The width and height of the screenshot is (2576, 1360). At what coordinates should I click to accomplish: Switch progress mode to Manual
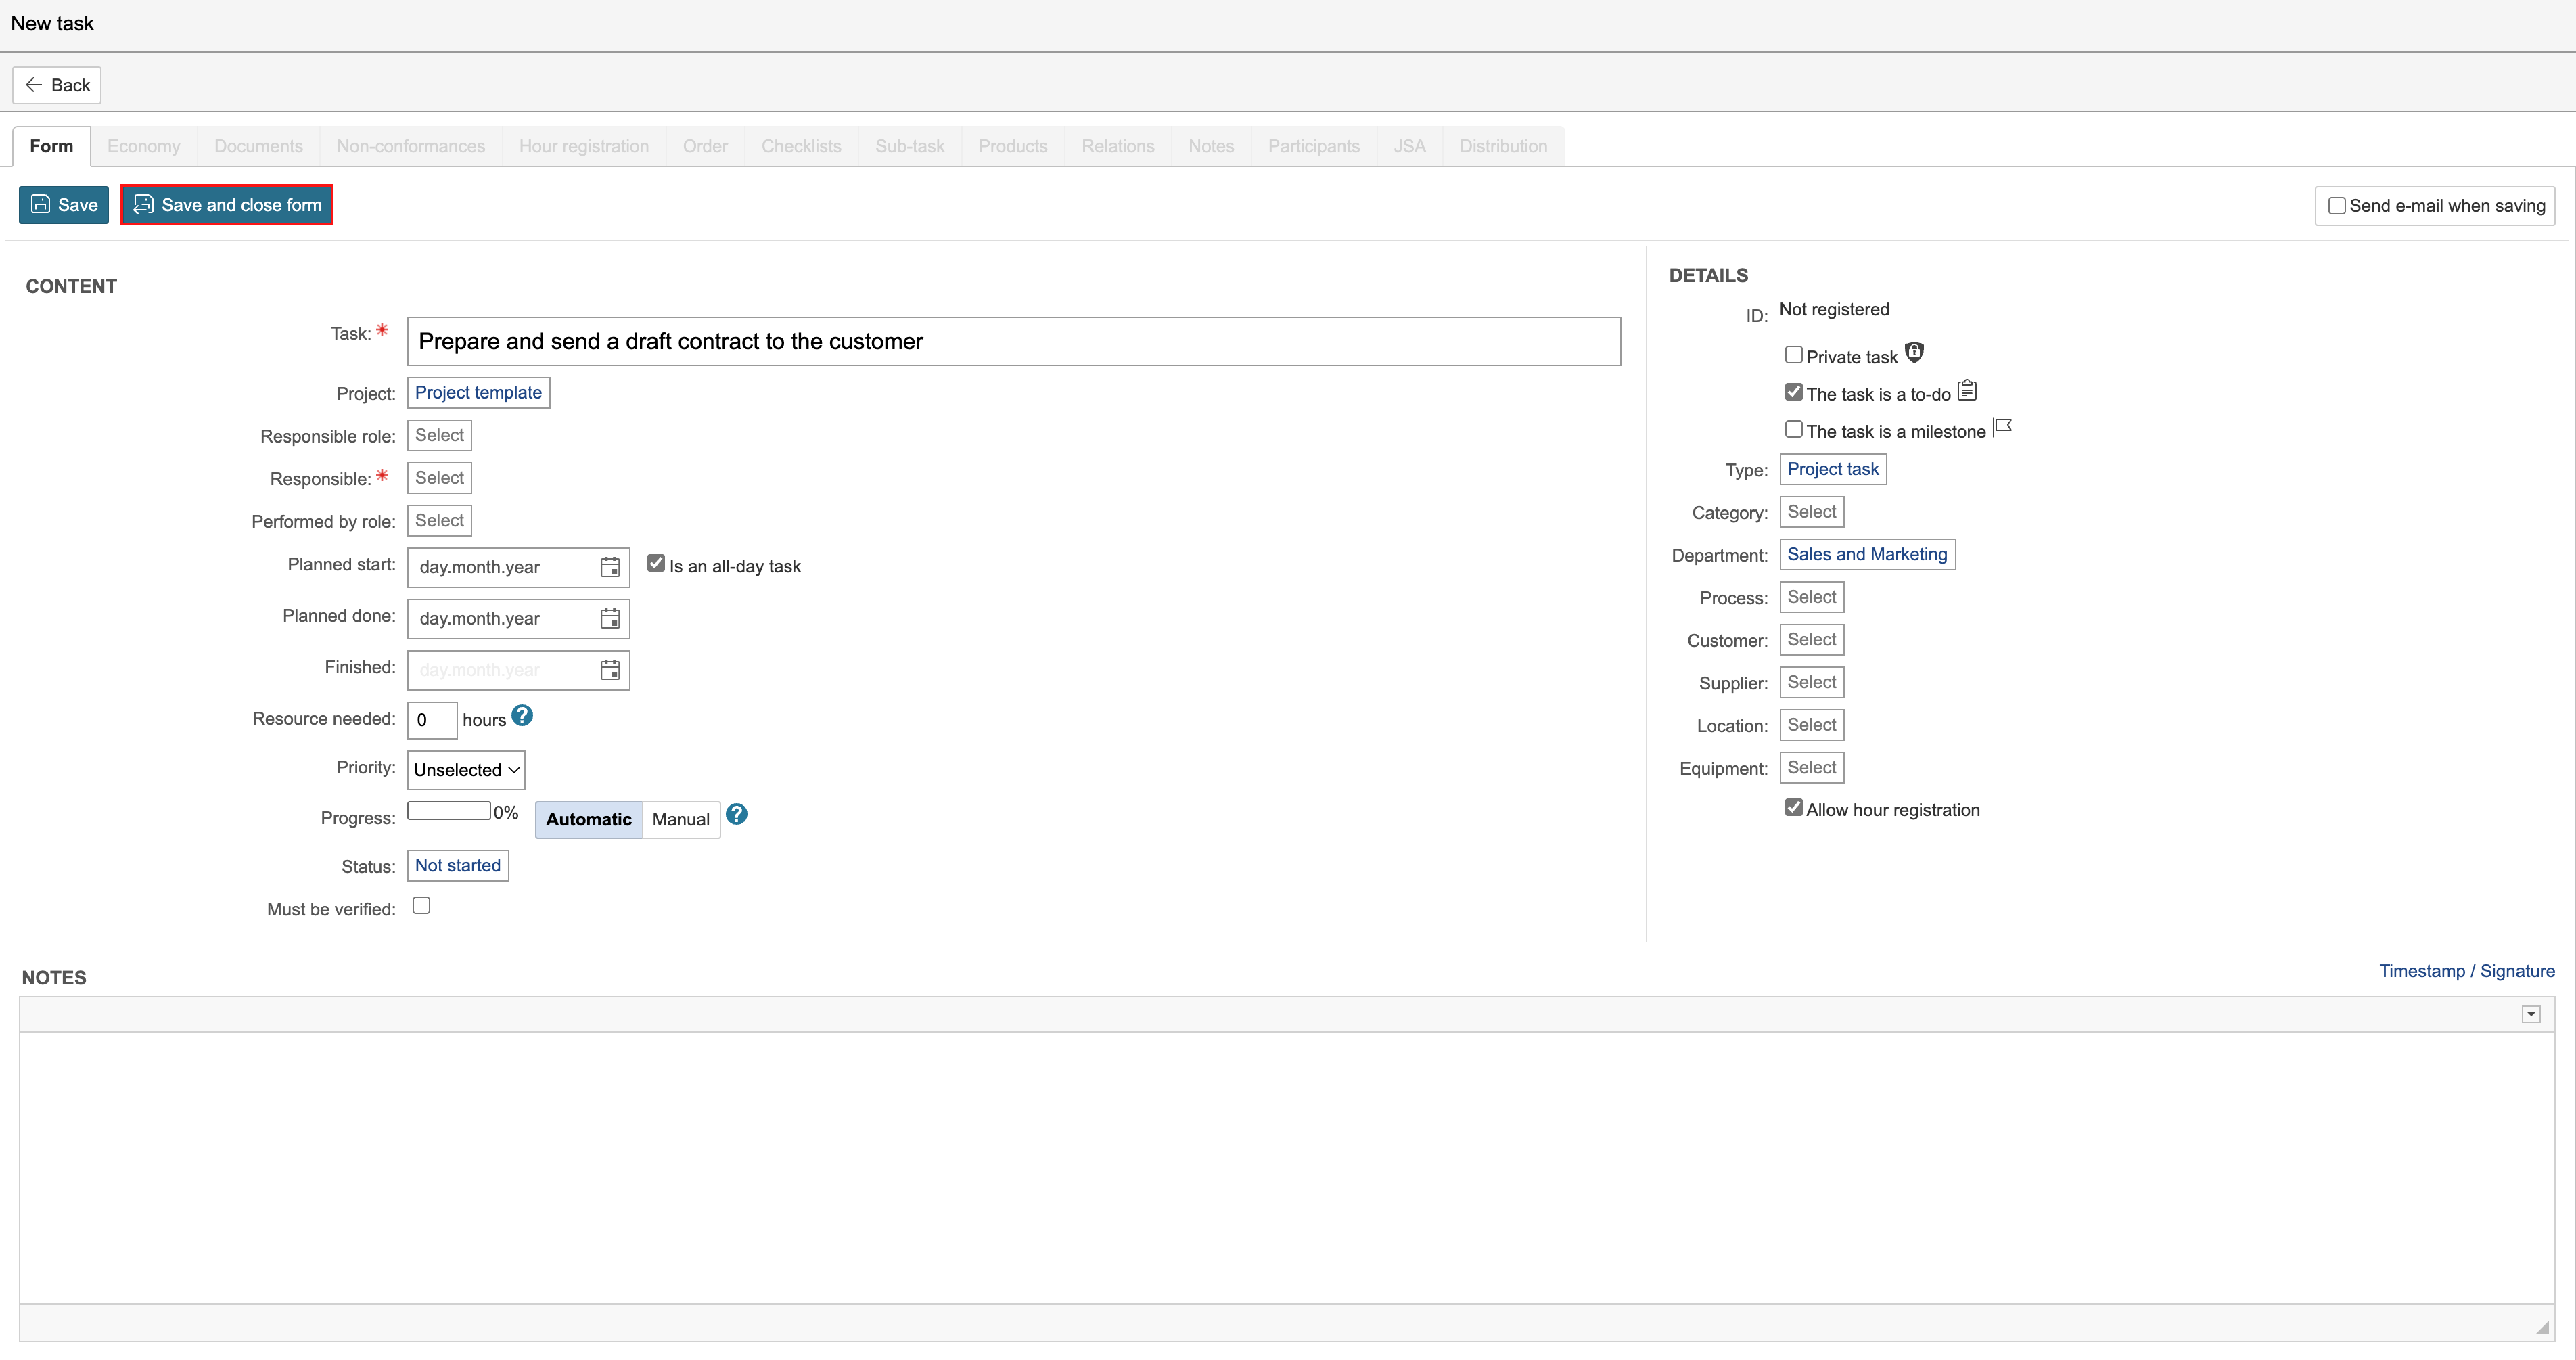pyautogui.click(x=680, y=819)
